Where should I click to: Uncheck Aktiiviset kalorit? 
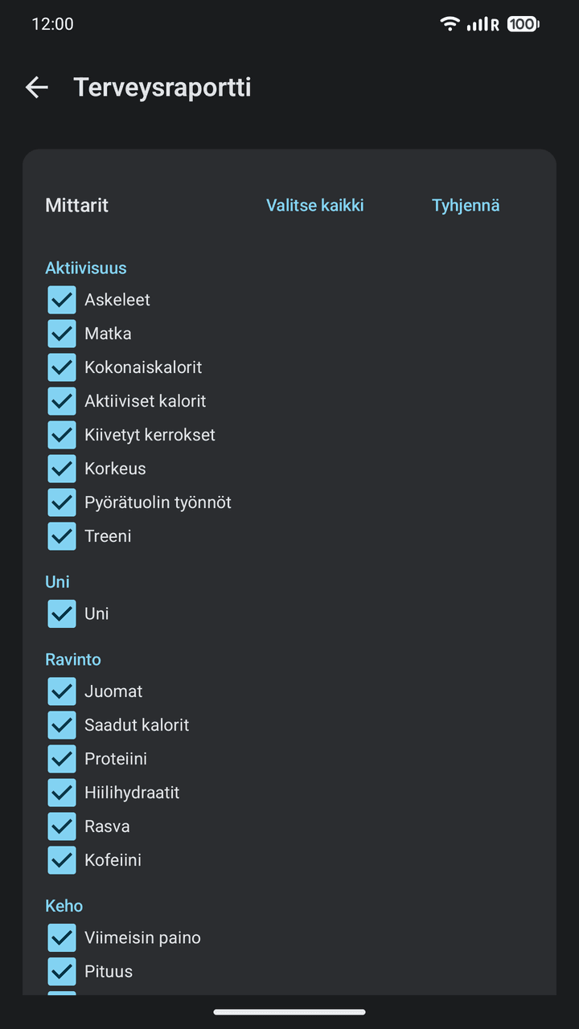coord(62,401)
